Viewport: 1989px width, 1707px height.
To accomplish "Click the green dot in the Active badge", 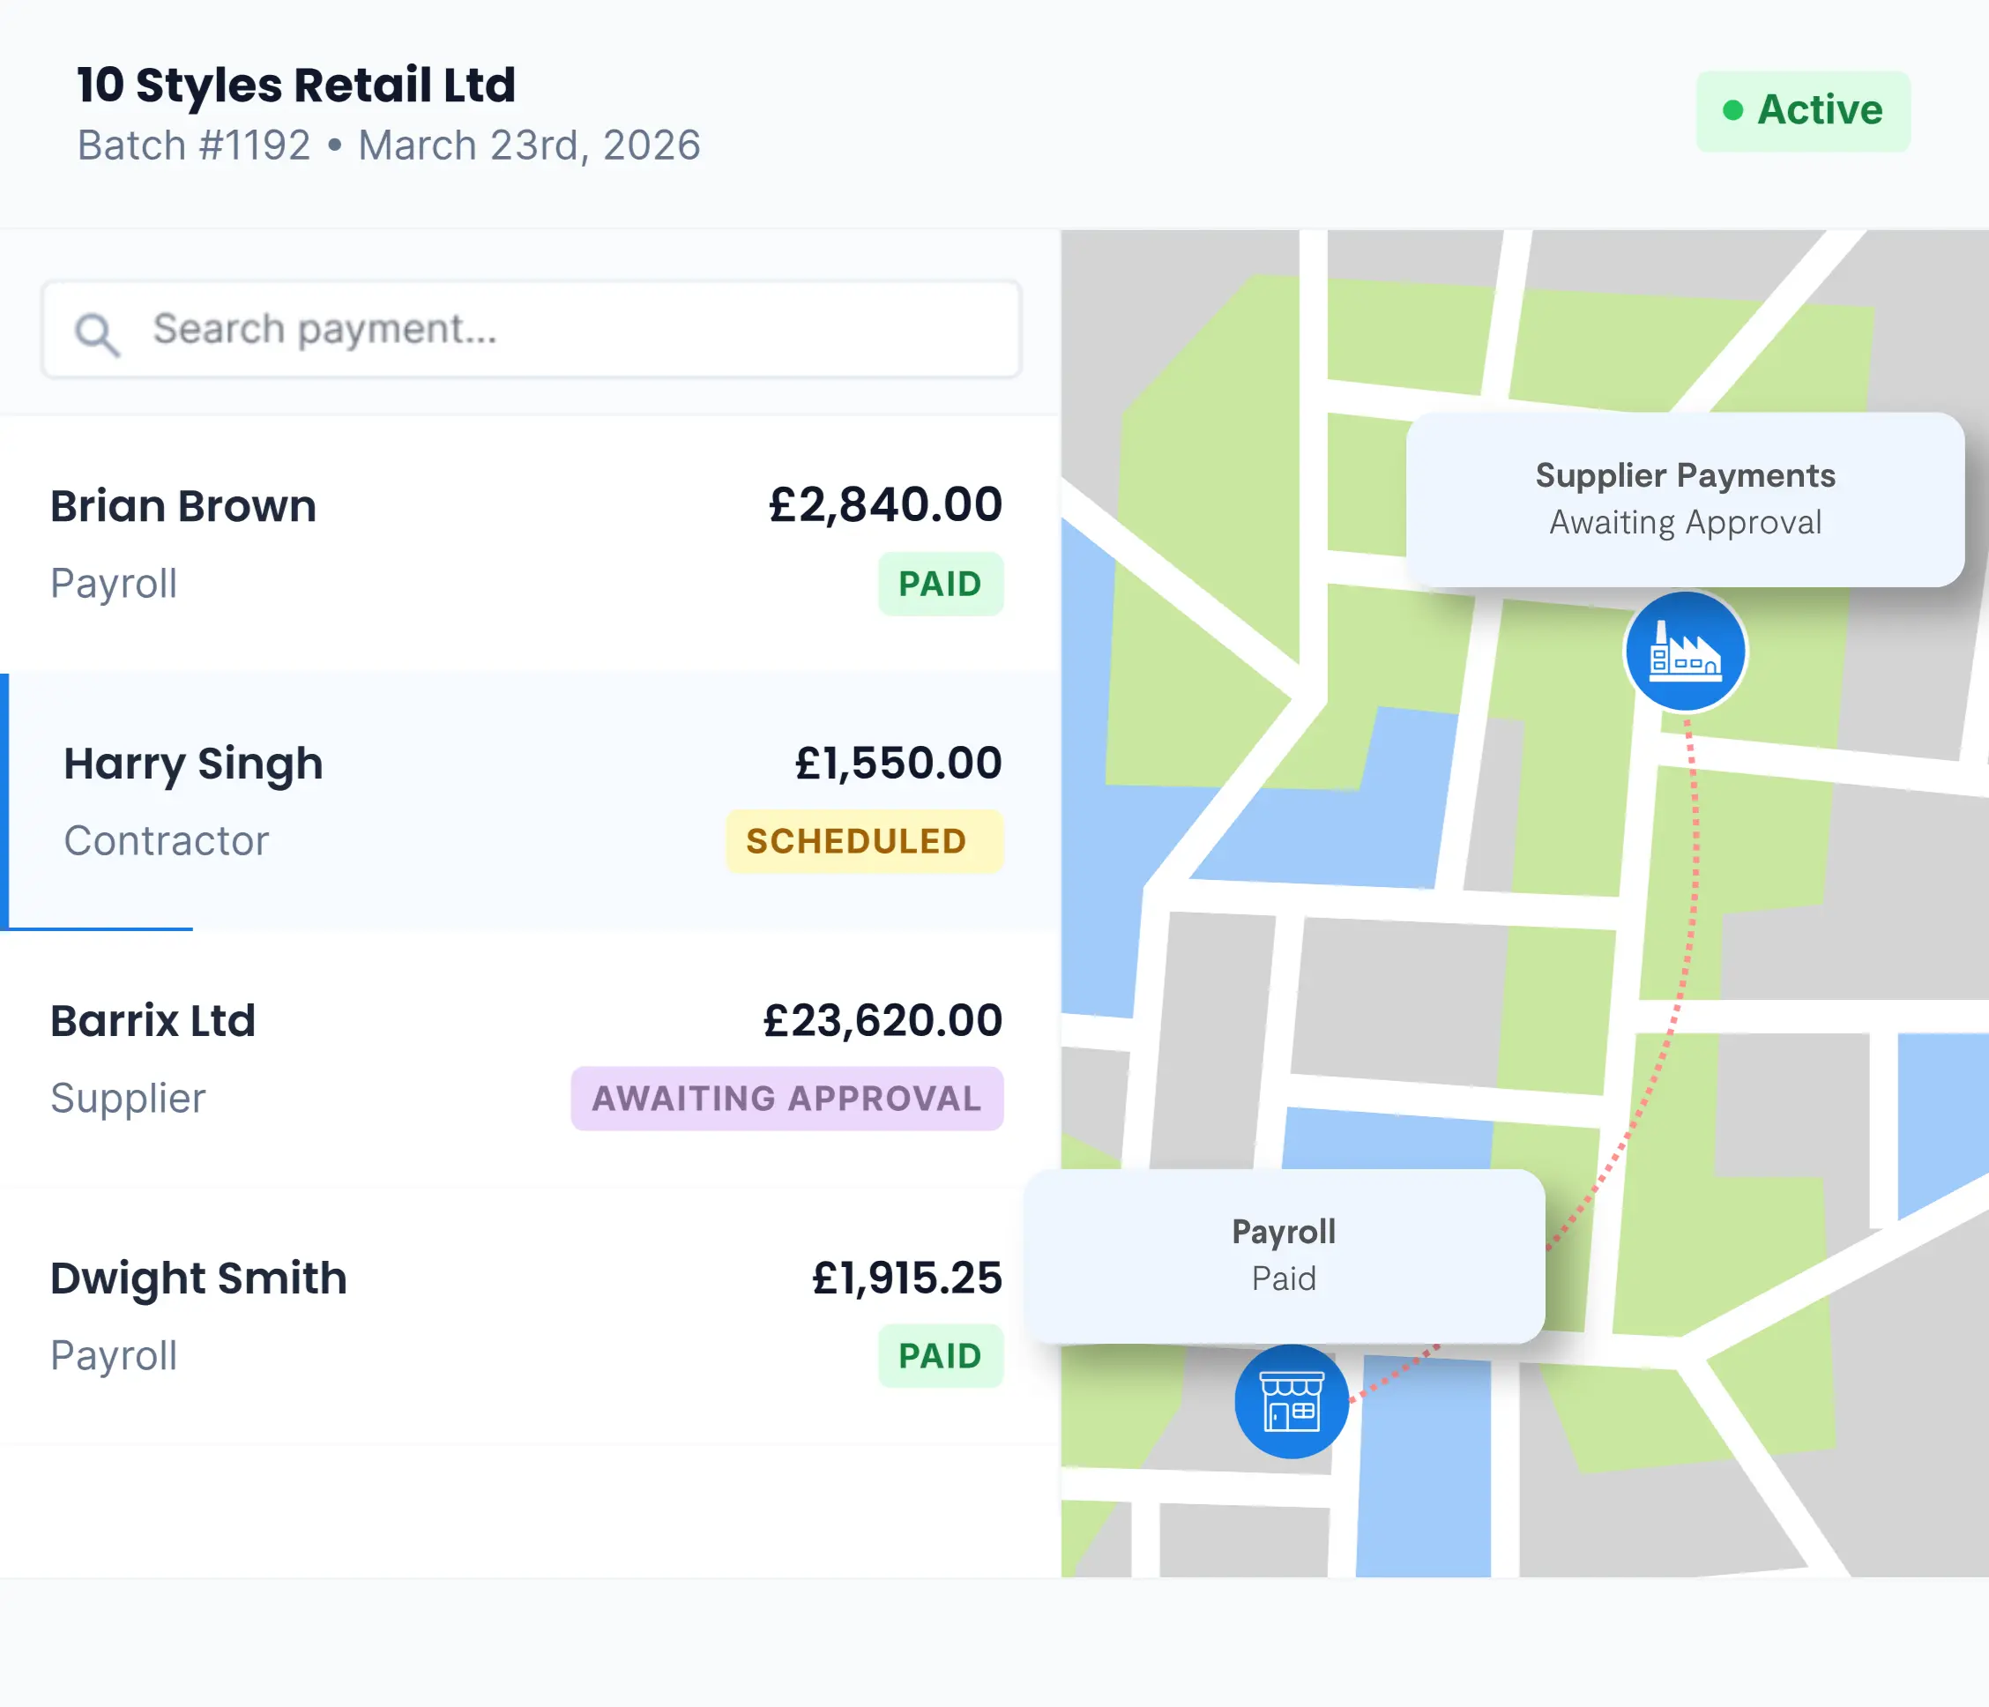I will tap(1733, 110).
